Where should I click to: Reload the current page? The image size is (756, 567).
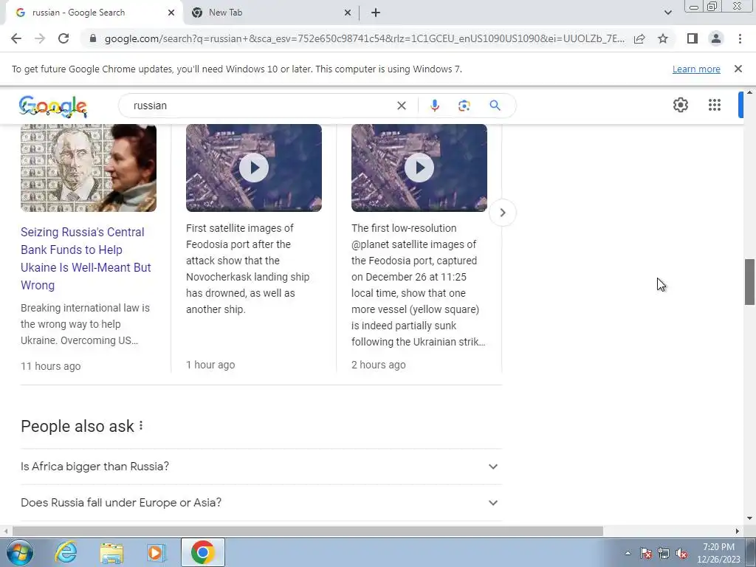(63, 38)
